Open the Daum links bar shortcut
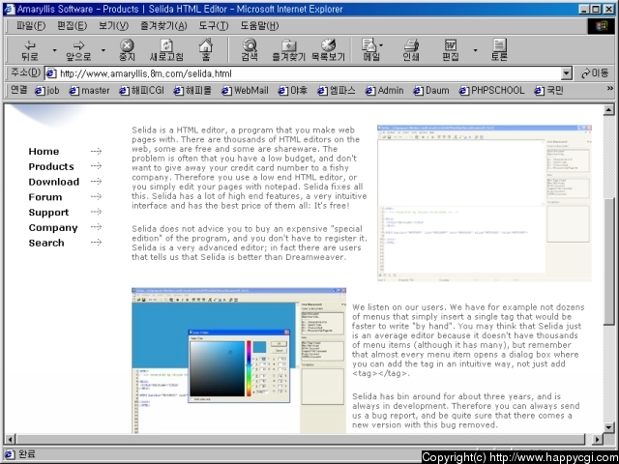The height and width of the screenshot is (464, 619). 431,91
